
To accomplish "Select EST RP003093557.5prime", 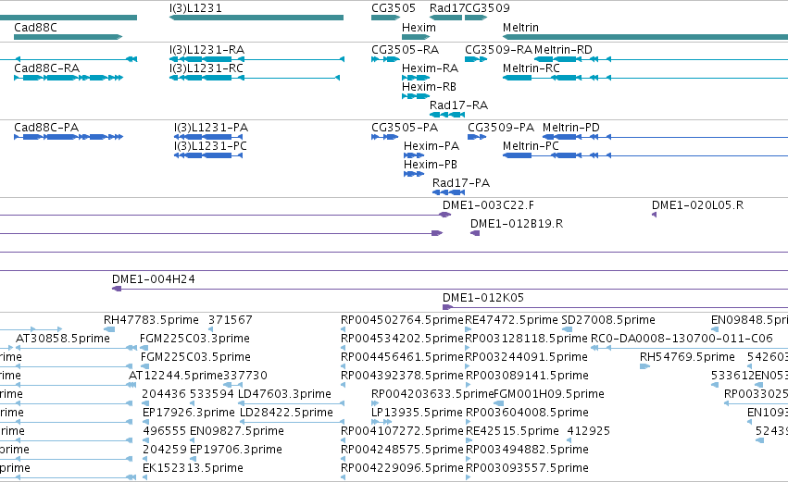I will 527,468.
